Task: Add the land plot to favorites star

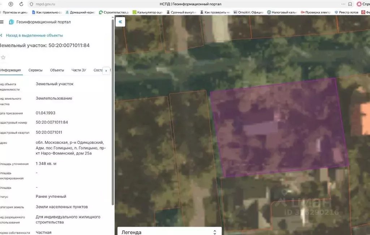Action: [3, 57]
